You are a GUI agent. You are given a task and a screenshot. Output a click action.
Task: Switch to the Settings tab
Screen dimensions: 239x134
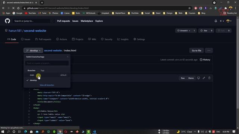click(139, 39)
